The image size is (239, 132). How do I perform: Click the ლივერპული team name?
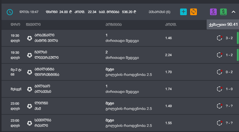point(46,58)
